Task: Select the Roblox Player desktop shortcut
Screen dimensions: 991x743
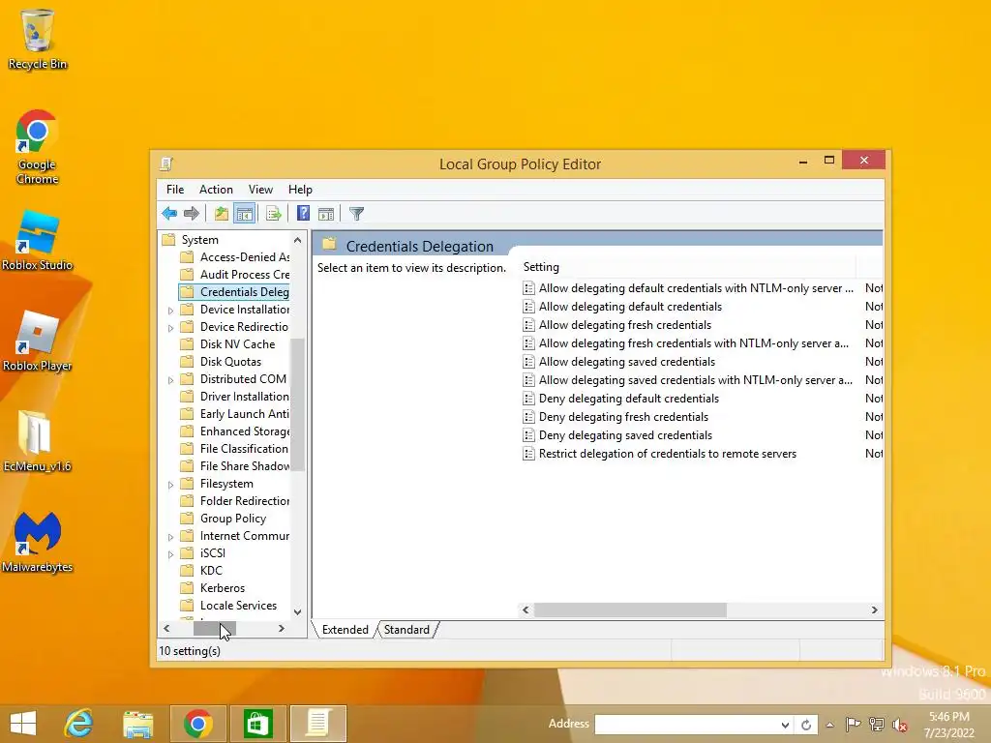Action: (38, 342)
